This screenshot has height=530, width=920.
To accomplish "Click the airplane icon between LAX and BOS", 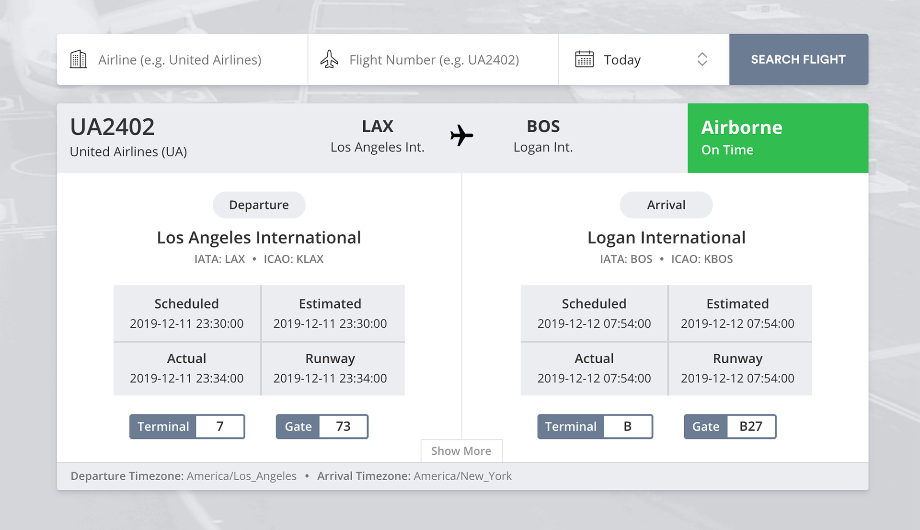I will pyautogui.click(x=461, y=135).
